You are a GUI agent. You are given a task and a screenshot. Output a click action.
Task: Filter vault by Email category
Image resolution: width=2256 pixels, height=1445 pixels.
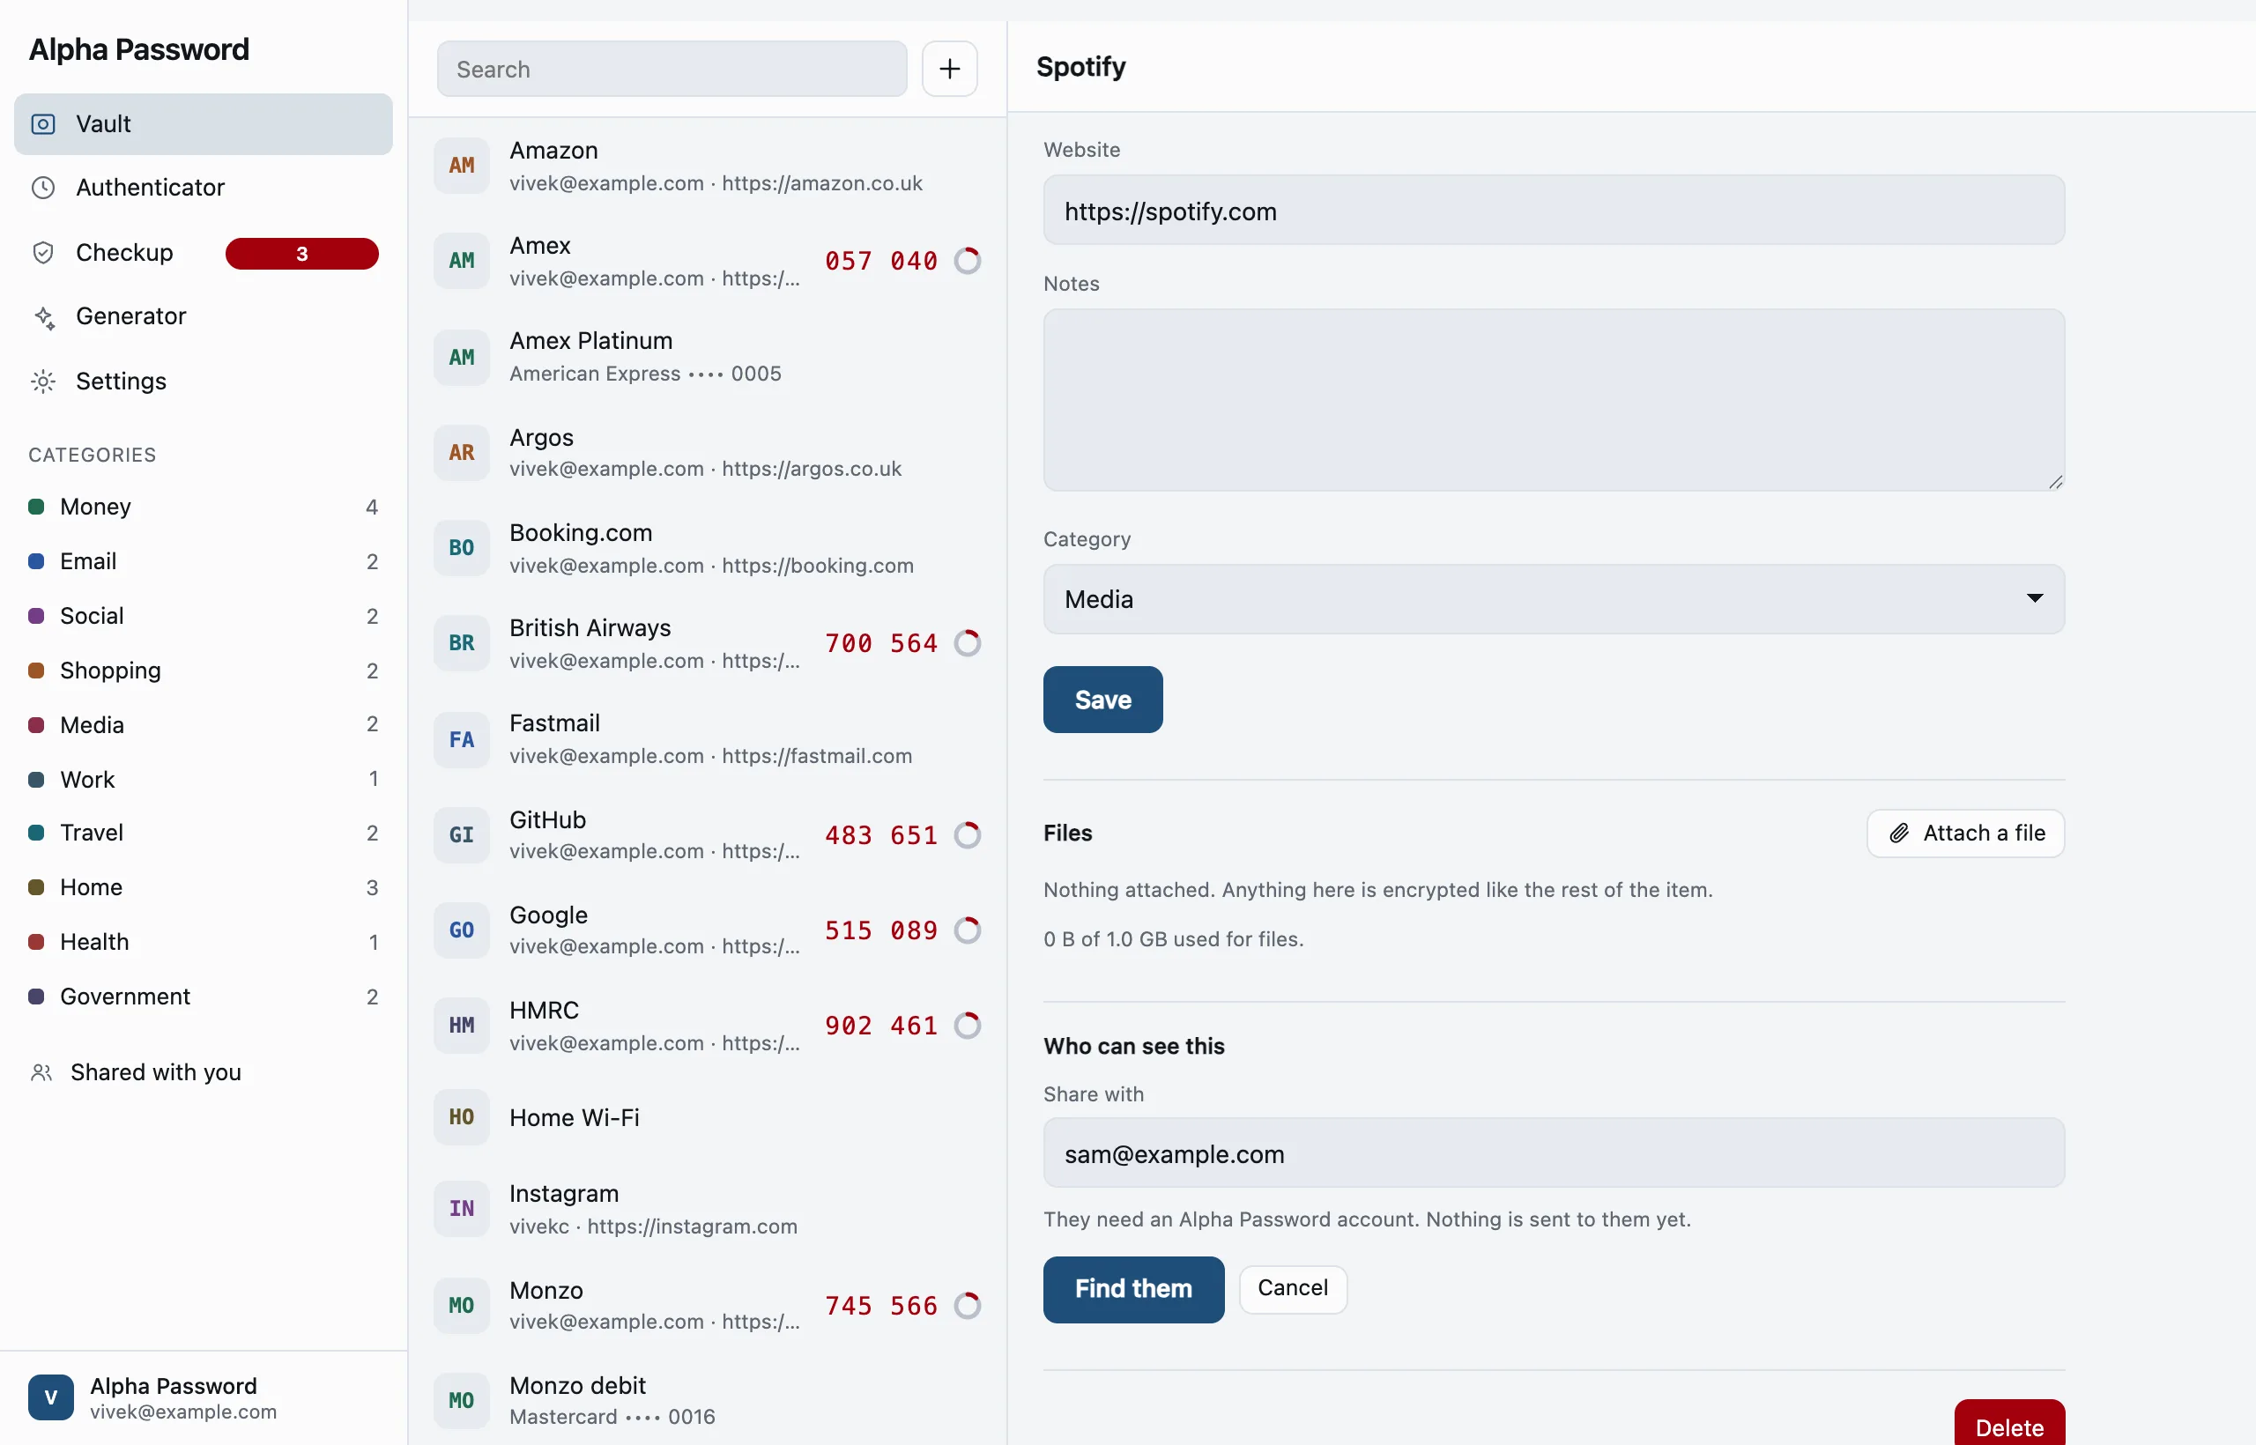(203, 561)
